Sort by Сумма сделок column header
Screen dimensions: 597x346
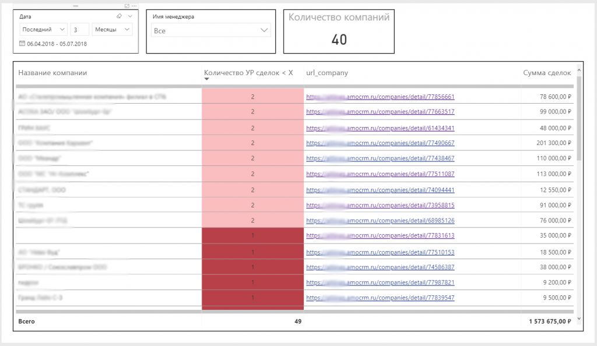[547, 73]
